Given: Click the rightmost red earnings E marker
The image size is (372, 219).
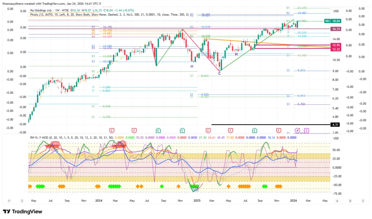Looking at the screenshot, I should (279, 130).
